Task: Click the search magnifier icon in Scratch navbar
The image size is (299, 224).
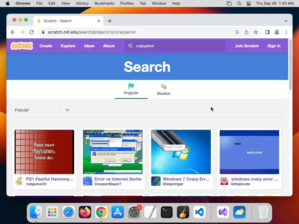Action: (x=131, y=46)
